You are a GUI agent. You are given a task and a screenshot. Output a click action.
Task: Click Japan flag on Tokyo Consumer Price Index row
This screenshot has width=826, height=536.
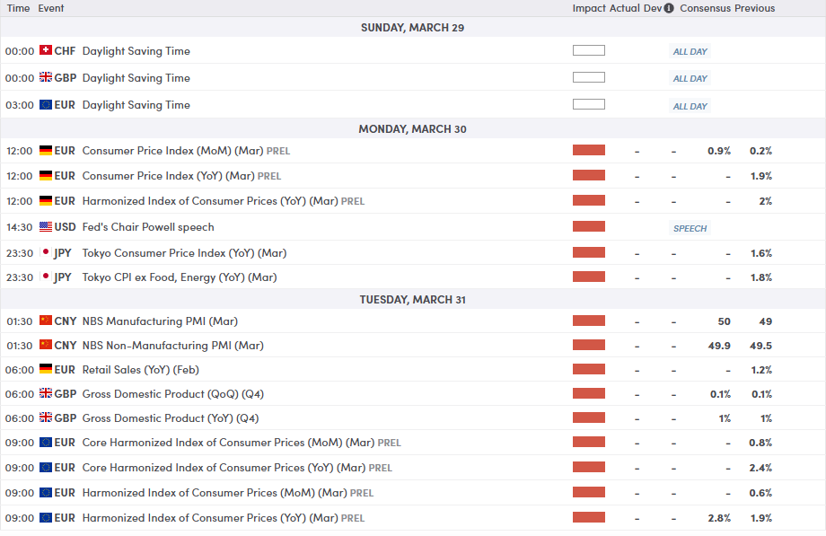46,252
